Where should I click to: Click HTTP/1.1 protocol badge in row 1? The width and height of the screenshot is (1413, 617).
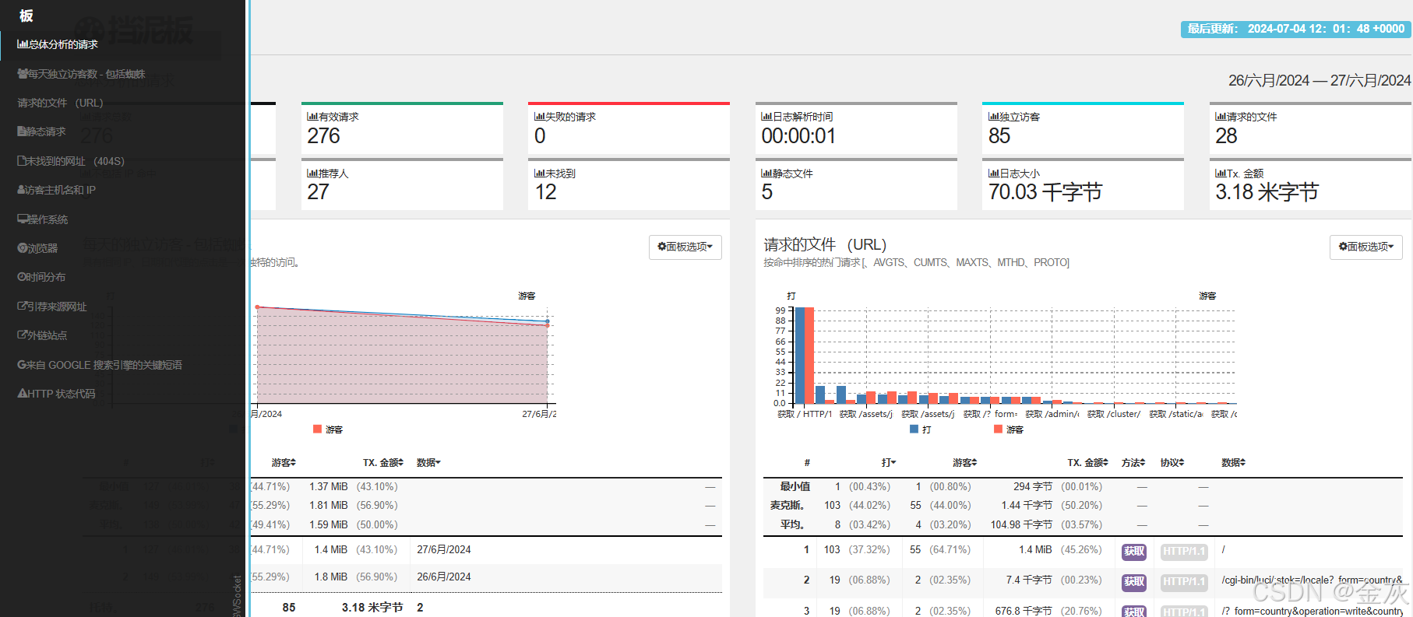pos(1184,552)
